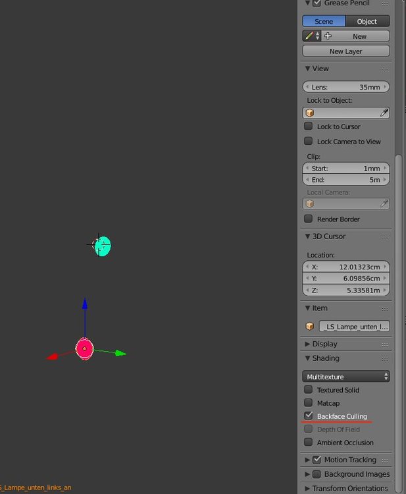Click the cursor Y location field
The image size is (406, 494).
346,278
